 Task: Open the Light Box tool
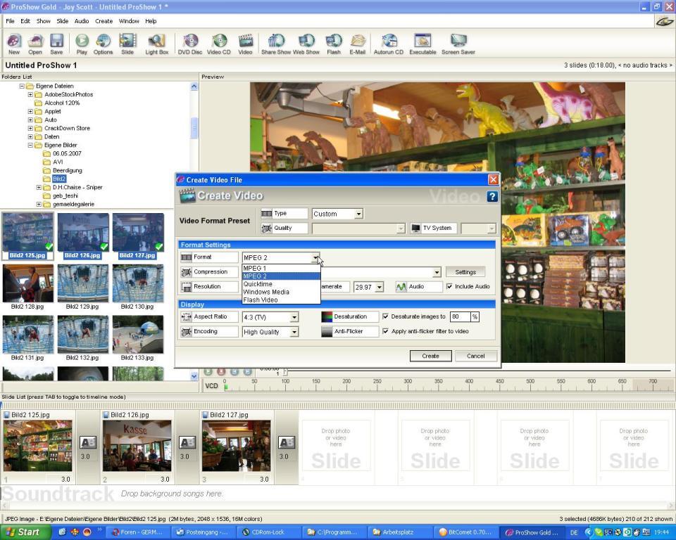[x=156, y=43]
